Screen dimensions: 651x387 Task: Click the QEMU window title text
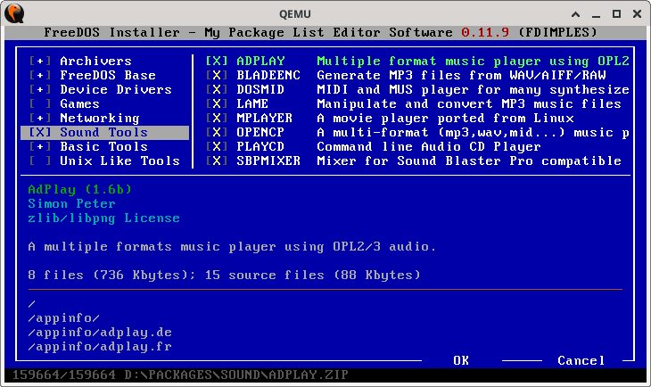click(x=295, y=14)
